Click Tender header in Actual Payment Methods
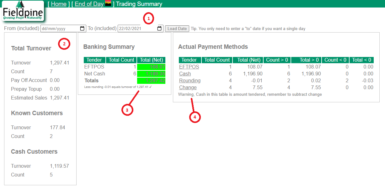 pos(189,60)
